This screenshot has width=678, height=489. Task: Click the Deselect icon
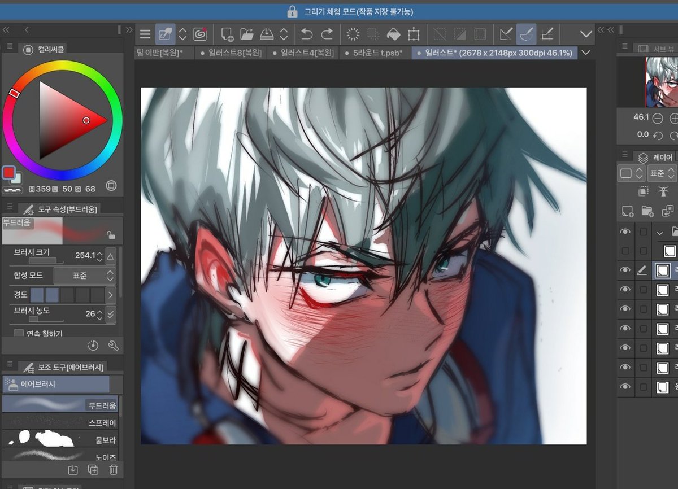(x=440, y=34)
